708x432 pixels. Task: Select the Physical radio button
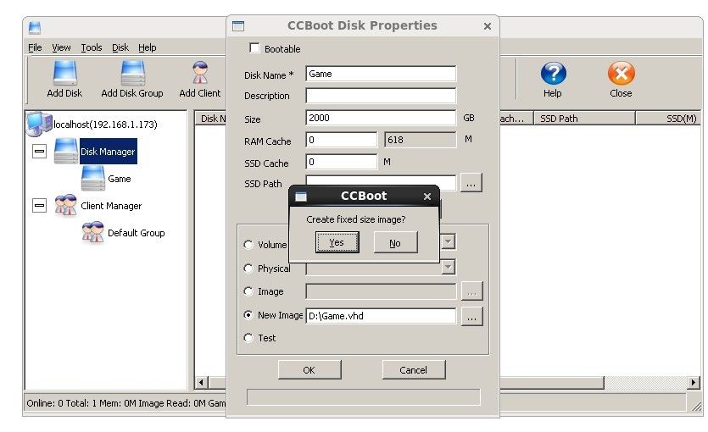248,269
